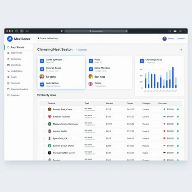Check the Abosss Yollip row checkbox

[x=44, y=131]
